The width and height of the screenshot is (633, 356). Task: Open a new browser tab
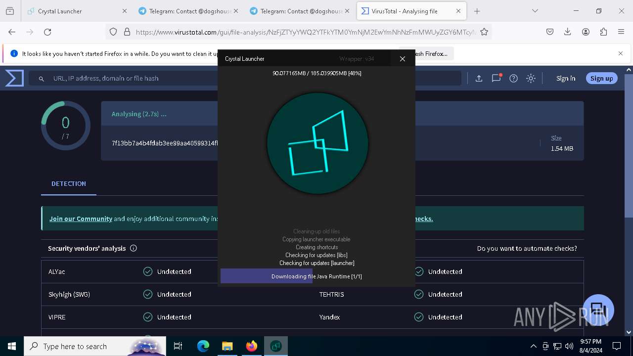[x=477, y=11]
